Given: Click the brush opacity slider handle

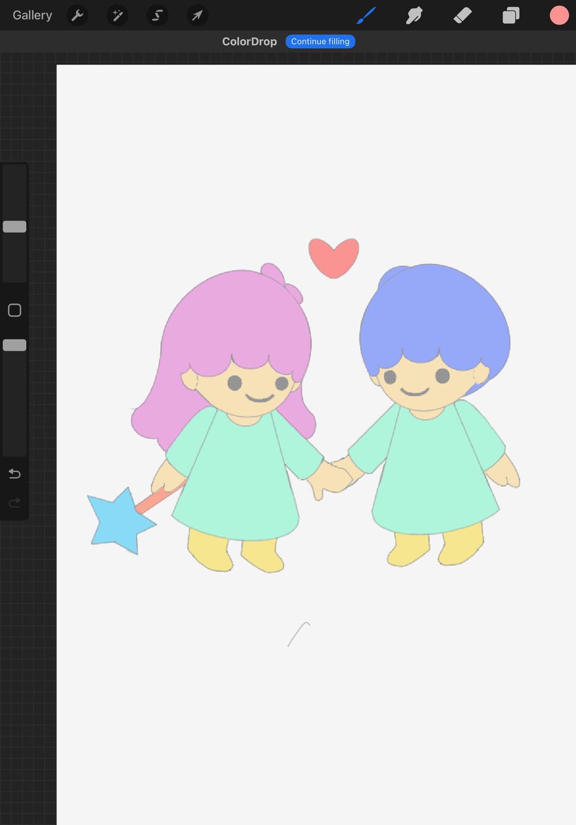Looking at the screenshot, I should [14, 345].
